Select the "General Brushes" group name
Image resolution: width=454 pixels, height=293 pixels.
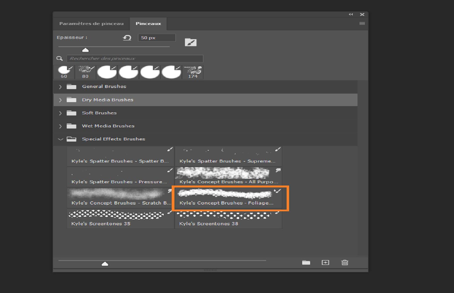coord(104,87)
